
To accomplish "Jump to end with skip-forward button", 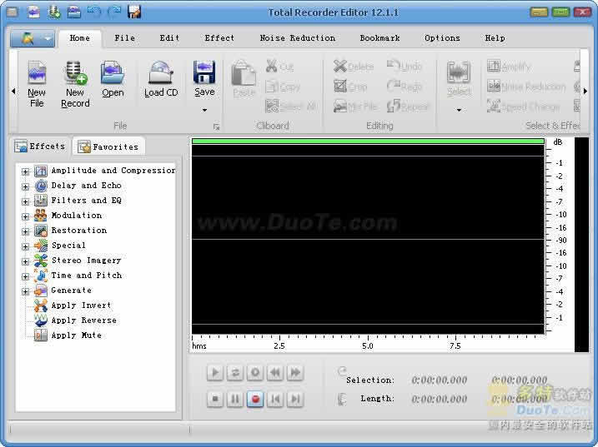I will (x=295, y=400).
